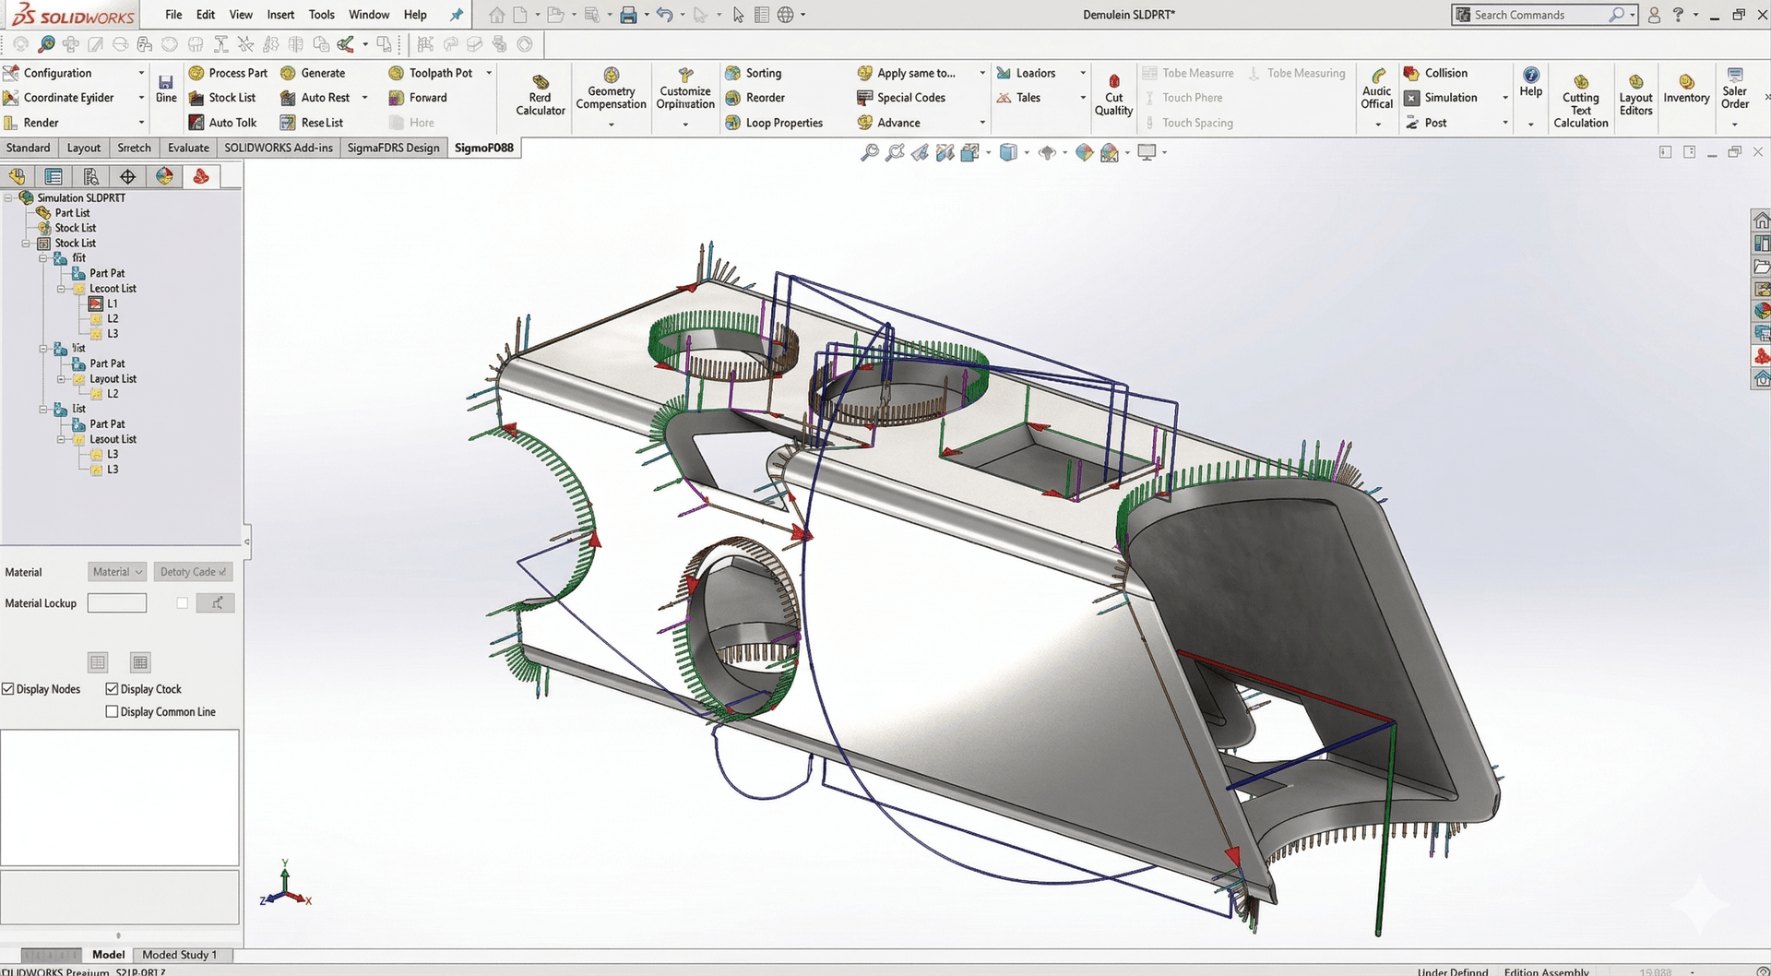Toggle the Display Nodes checkbox

click(8, 689)
